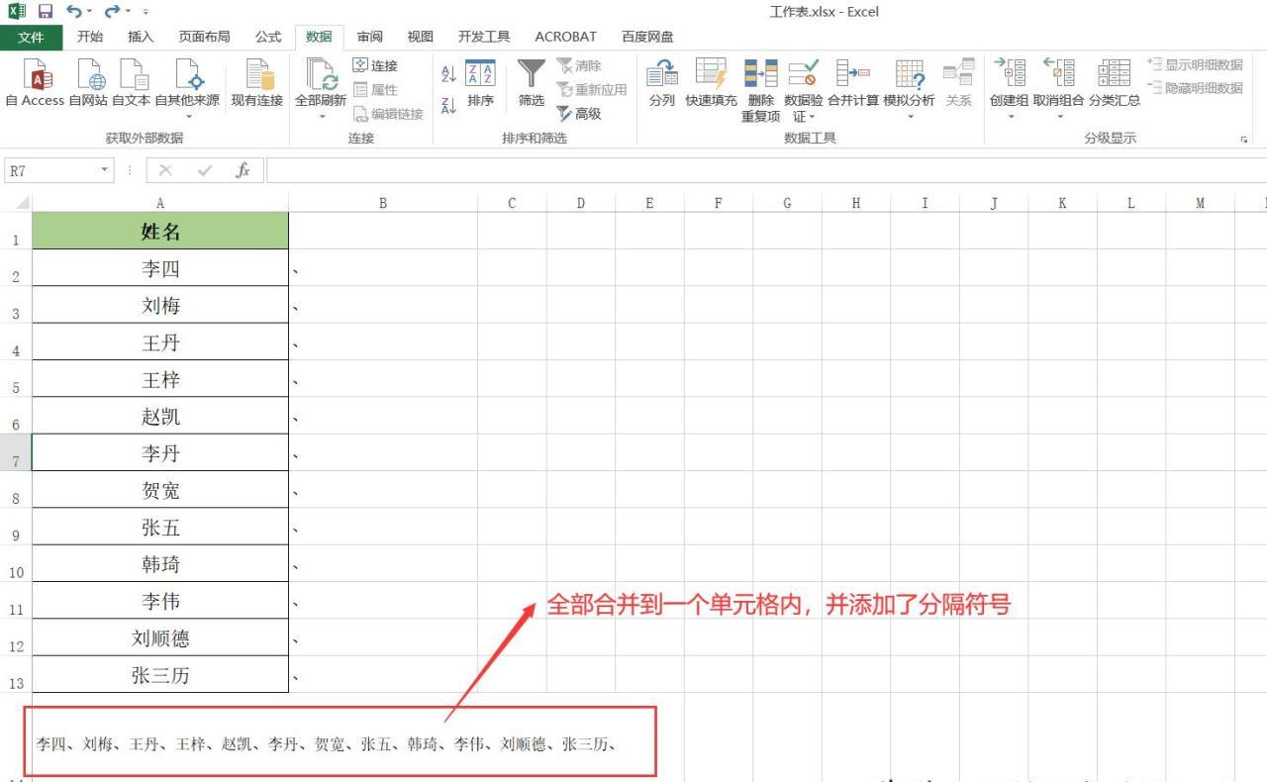Switch to the 视图 tab

(x=421, y=37)
